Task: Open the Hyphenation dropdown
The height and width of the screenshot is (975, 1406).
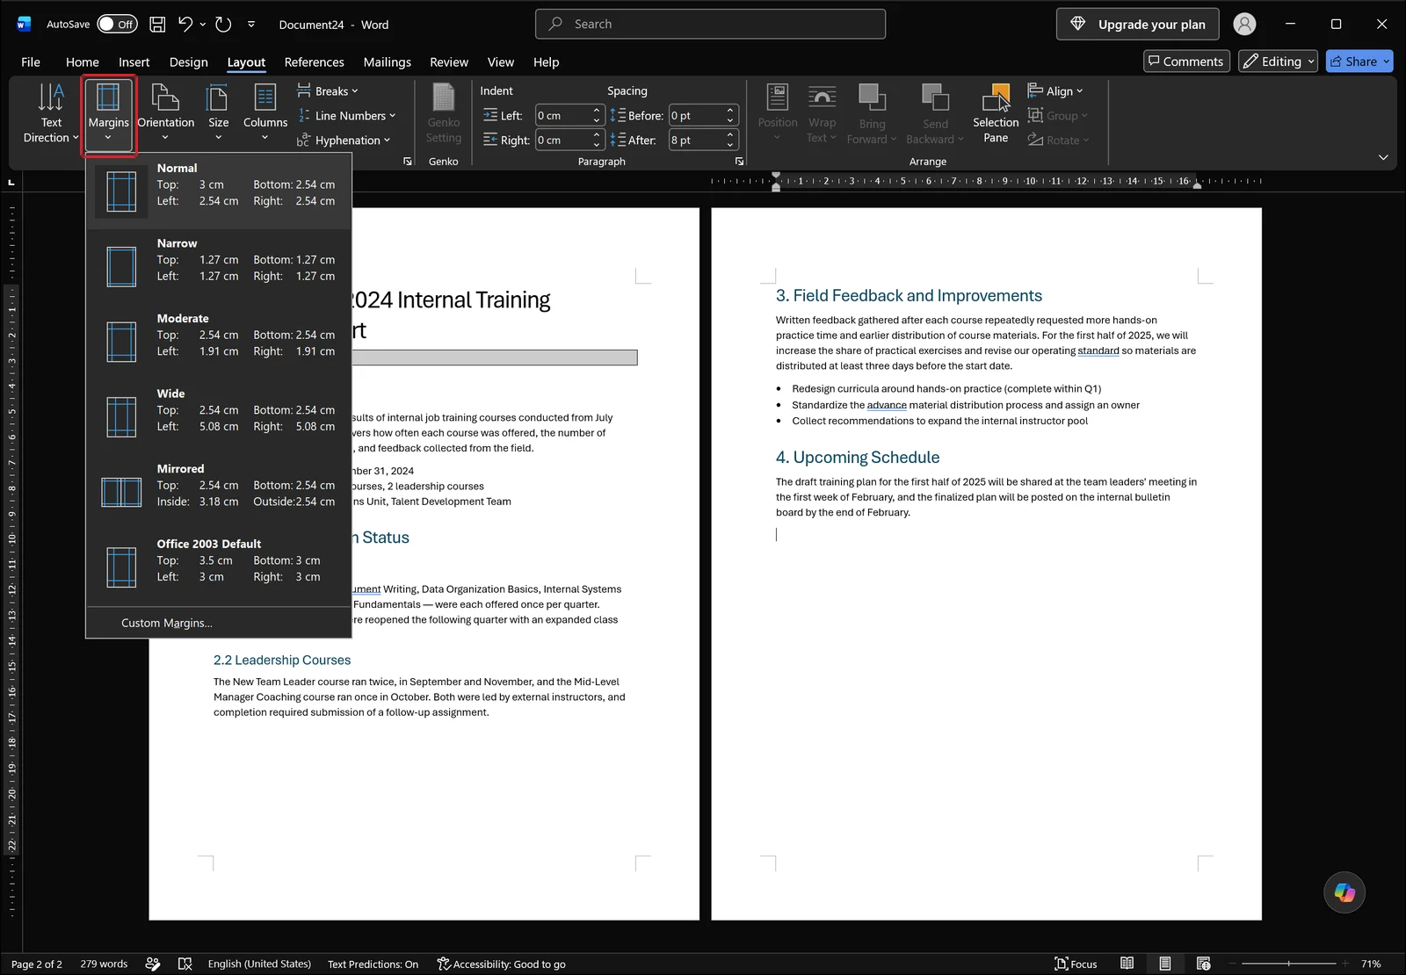Action: click(344, 141)
